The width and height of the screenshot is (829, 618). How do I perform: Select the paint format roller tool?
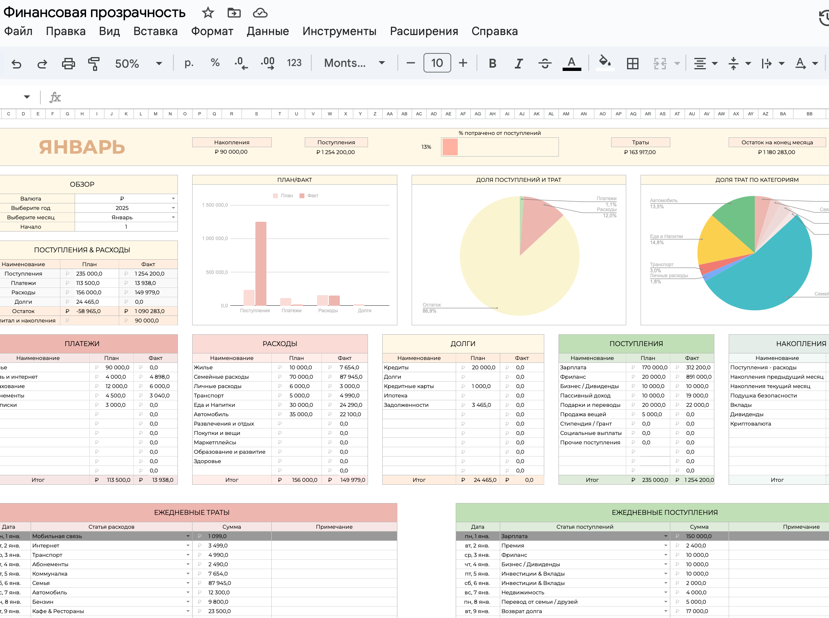(94, 64)
